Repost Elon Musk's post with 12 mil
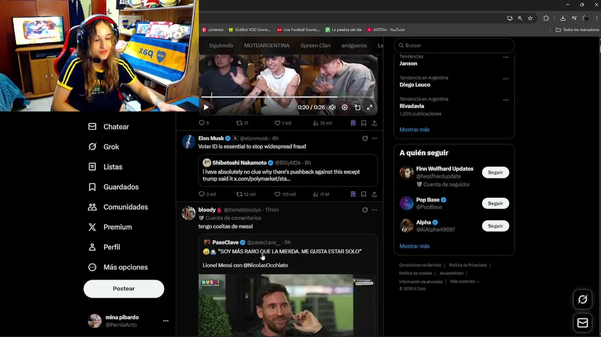Viewport: 601px width, 337px height. (x=246, y=194)
